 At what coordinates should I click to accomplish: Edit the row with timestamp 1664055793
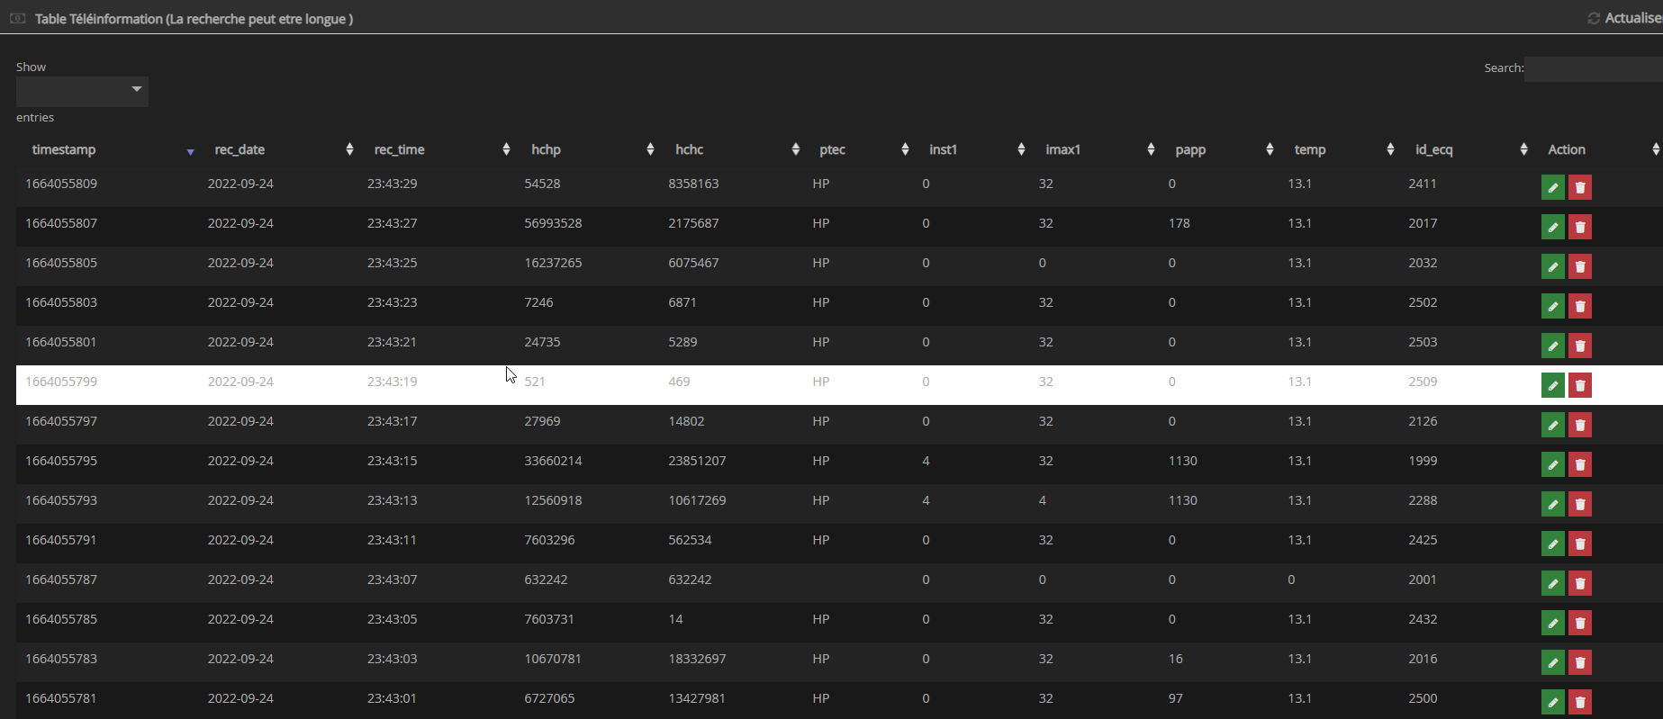(1552, 504)
